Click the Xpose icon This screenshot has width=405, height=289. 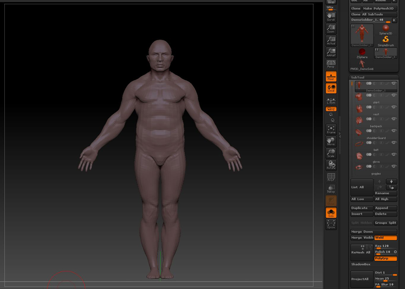(x=331, y=224)
